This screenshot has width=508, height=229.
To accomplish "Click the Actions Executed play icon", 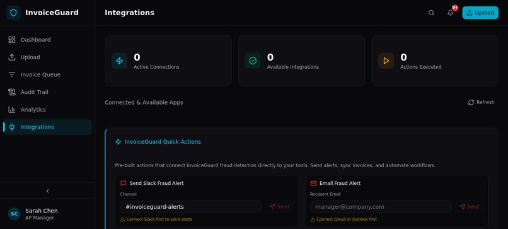I will [386, 61].
